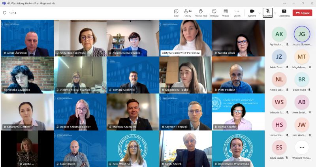
Task: Raise hand with Podnieś rękę
Action: point(201,12)
